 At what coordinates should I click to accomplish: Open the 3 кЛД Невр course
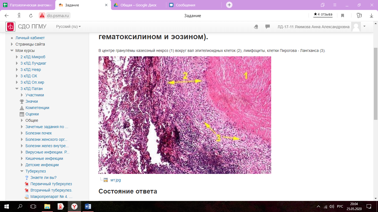point(30,70)
